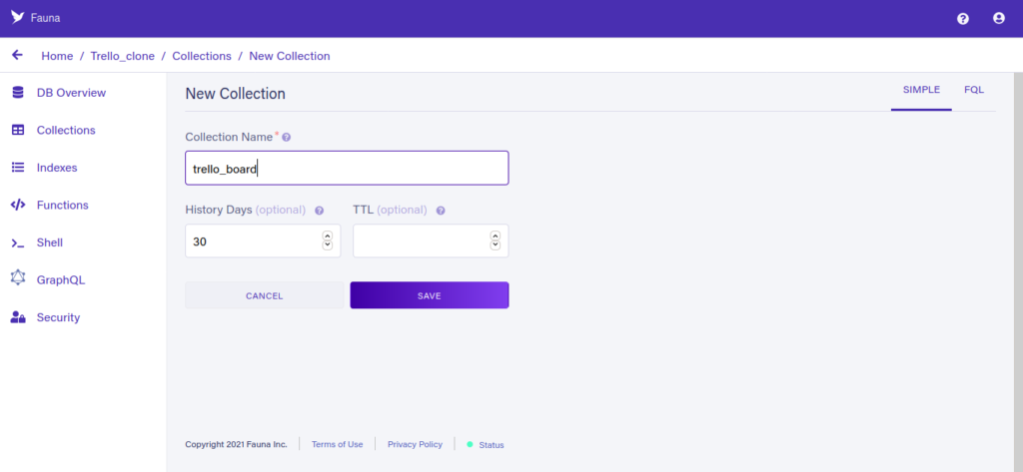1023x472 pixels.
Task: Click the Functions code brackets icon
Action: coord(18,206)
